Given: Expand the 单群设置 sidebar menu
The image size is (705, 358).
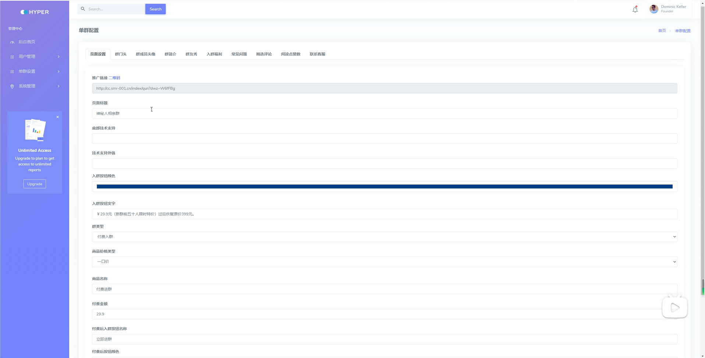Looking at the screenshot, I should tap(35, 71).
